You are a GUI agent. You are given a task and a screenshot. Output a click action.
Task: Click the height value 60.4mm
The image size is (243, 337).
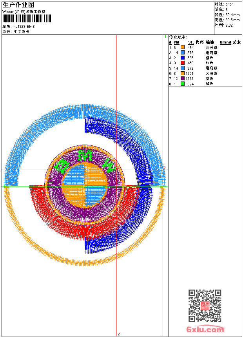coord(232,15)
